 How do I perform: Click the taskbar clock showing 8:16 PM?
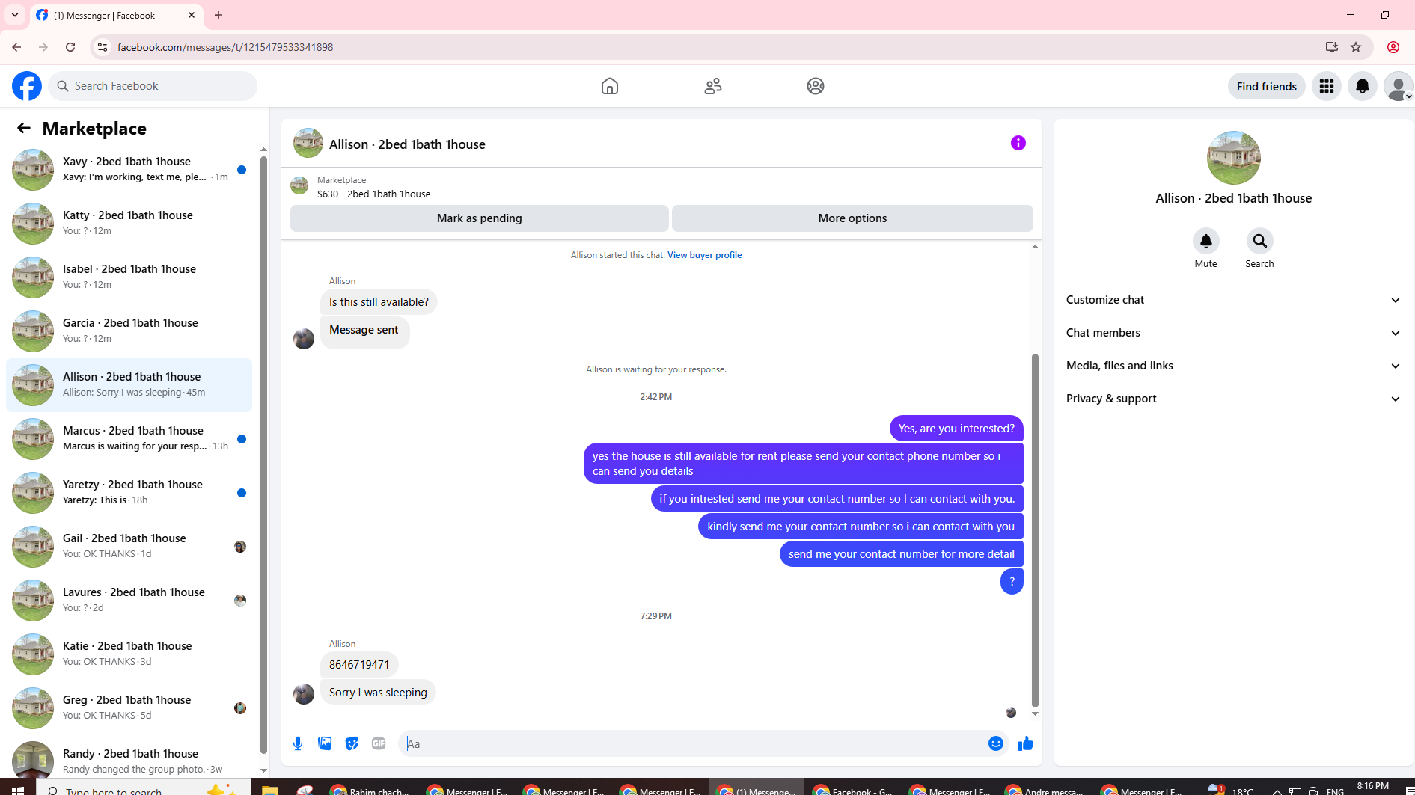1372,787
